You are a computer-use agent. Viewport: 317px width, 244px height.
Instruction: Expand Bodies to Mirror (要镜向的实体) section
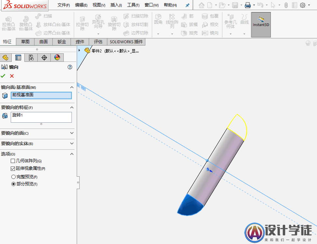coord(72,143)
